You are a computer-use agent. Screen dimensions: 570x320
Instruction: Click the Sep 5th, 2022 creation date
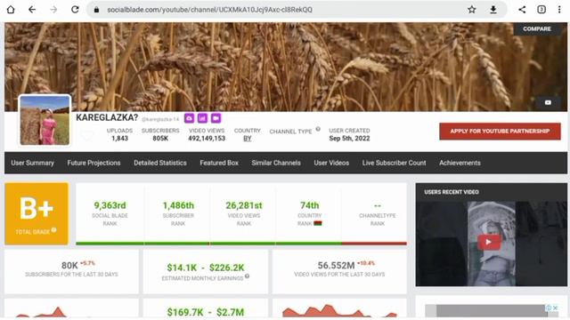(x=349, y=139)
